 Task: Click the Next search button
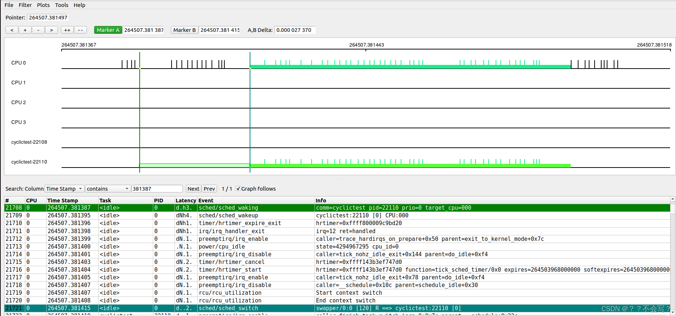193,189
